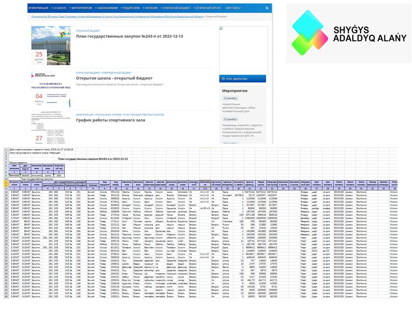
Task: Select the Для государственных учреждений header cell in the spreadsheet
Action: [x=70, y=182]
